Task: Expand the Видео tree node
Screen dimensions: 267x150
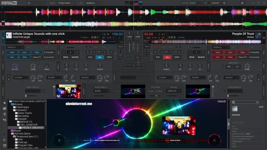Action: pos(10,131)
